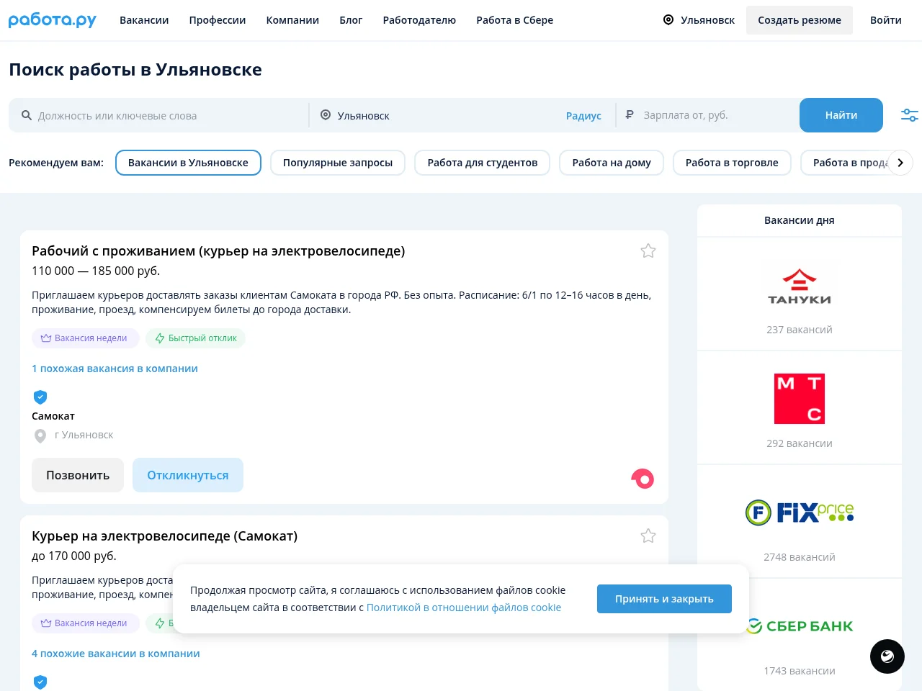Click the Найти search button

click(x=841, y=115)
